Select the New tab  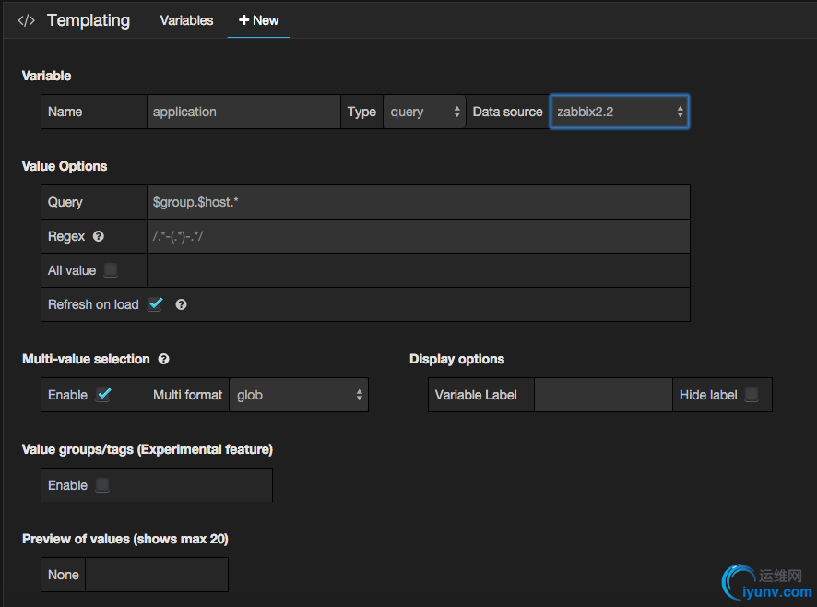[x=258, y=20]
